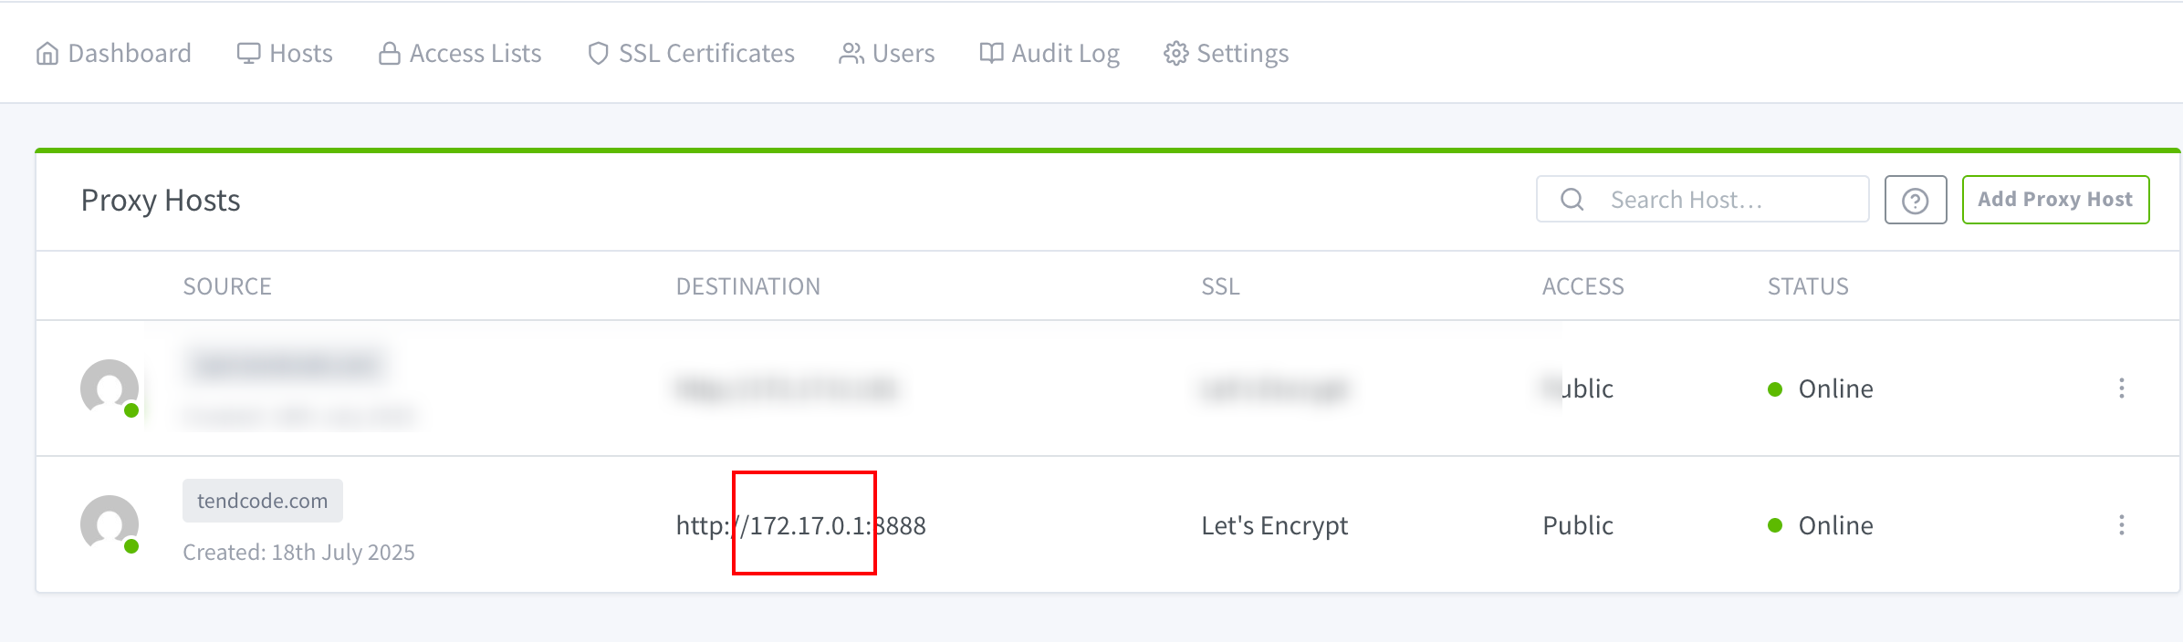
Task: Click the Hosts monitor icon
Action: pyautogui.click(x=248, y=54)
